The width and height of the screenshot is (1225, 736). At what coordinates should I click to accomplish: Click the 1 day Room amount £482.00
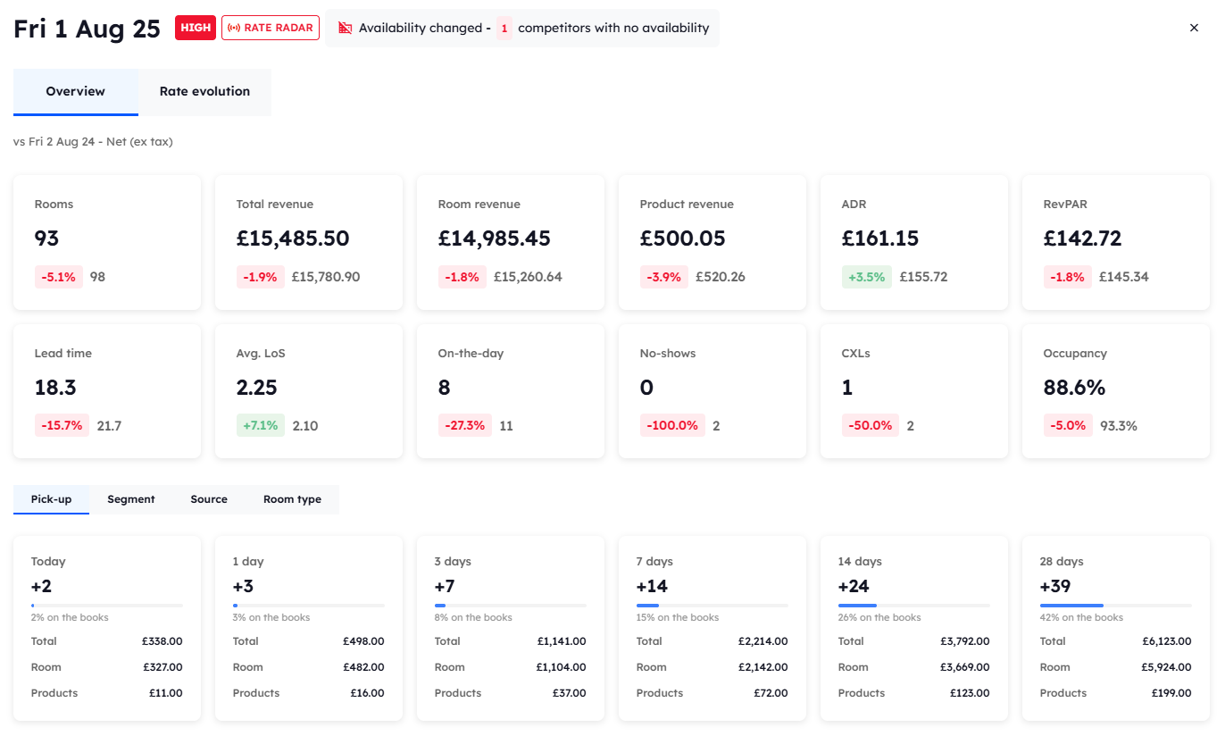[x=363, y=667]
